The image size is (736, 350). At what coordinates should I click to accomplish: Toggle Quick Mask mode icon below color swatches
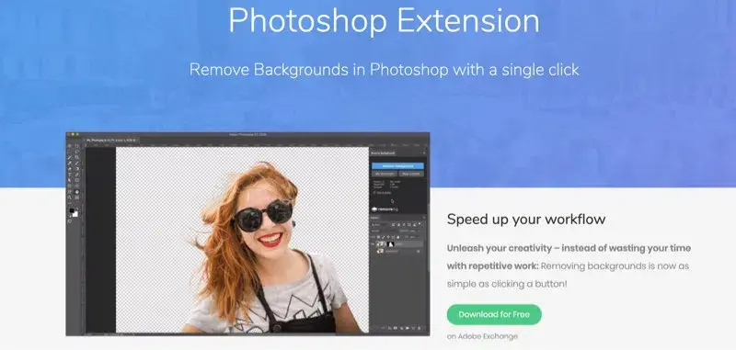(70, 221)
